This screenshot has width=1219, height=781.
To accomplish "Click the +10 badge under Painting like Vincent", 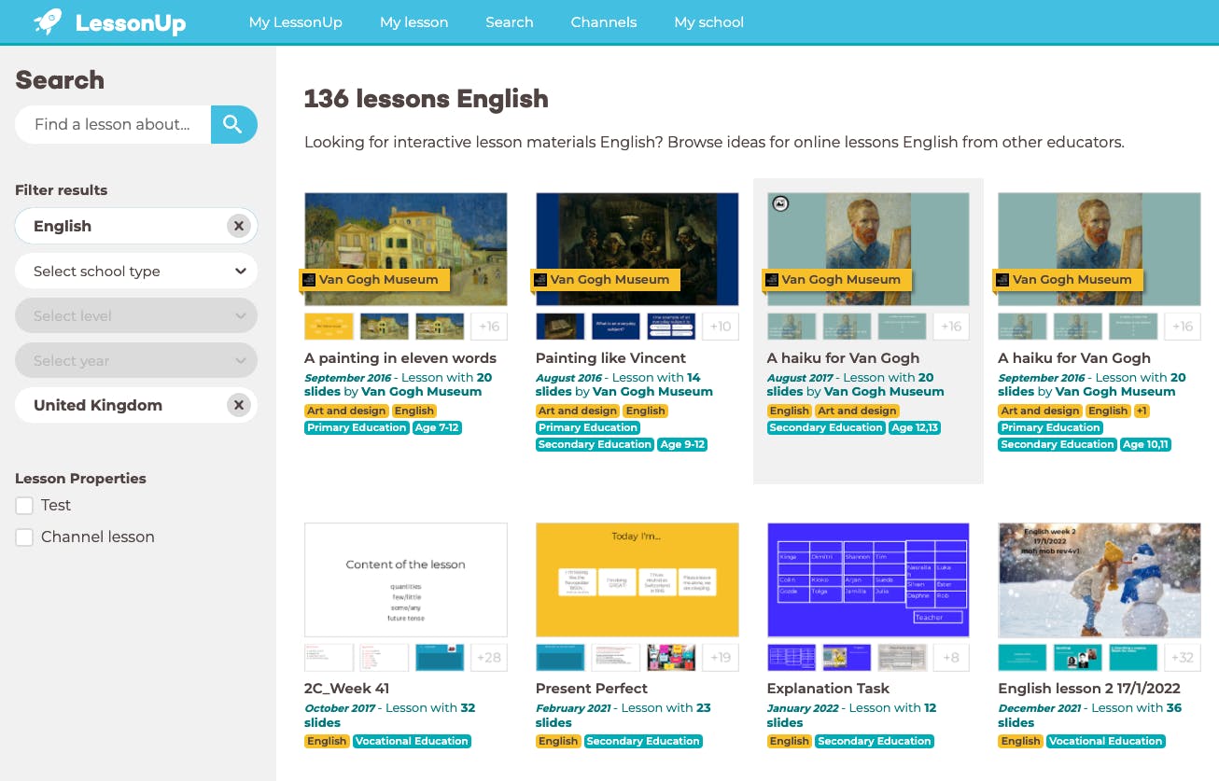I will tap(721, 327).
